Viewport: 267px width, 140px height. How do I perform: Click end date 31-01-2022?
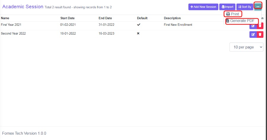click(107, 25)
